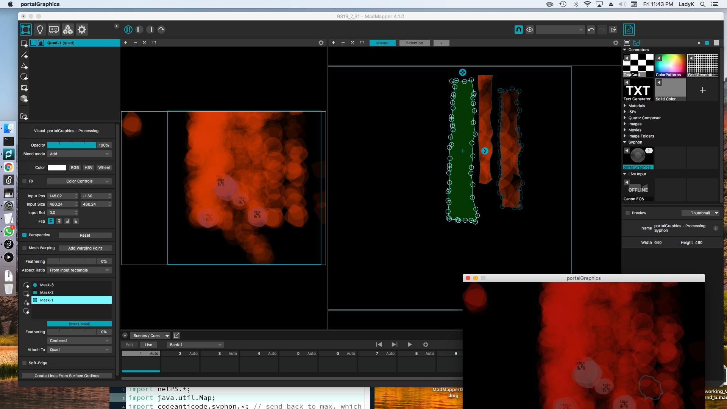Select the Text Generator in Generators panel
Screen dimensions: 727x409
click(637, 90)
